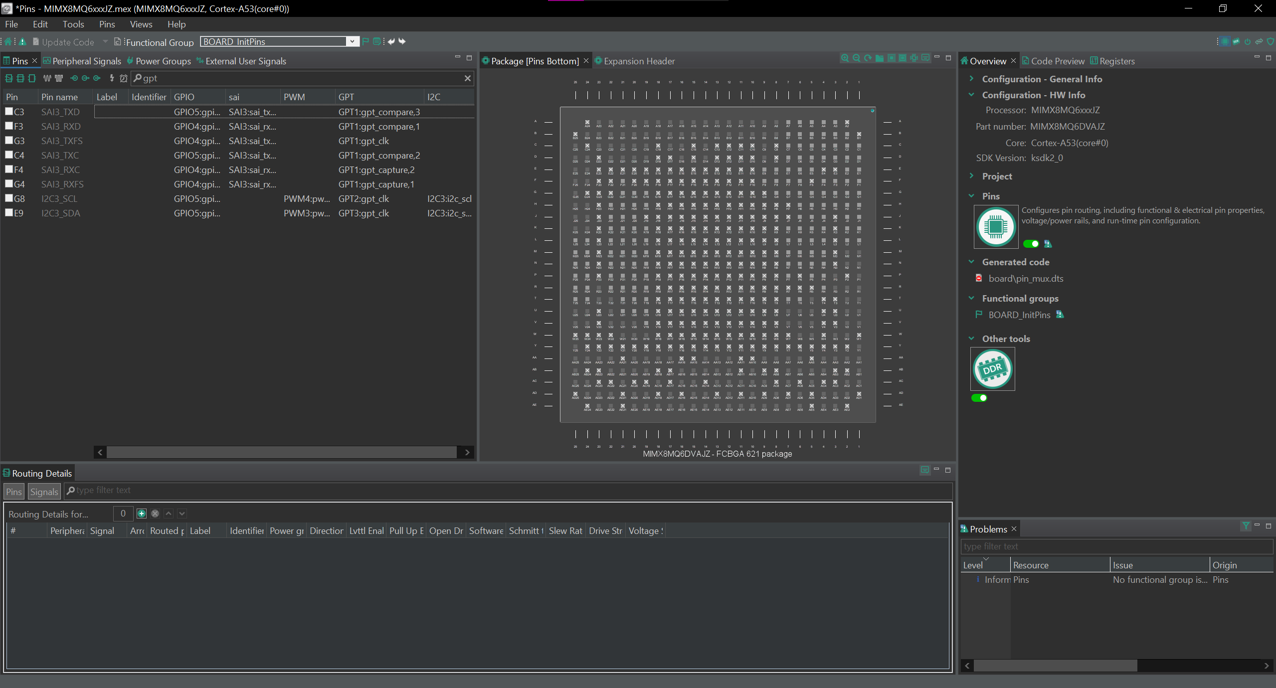
Task: Click the filter funnel icon in Problems panel
Action: click(1246, 526)
